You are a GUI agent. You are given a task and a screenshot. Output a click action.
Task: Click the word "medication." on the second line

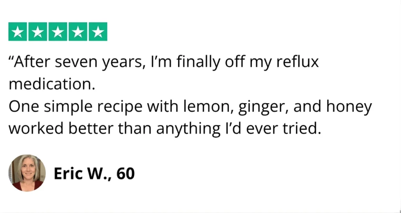52,85
